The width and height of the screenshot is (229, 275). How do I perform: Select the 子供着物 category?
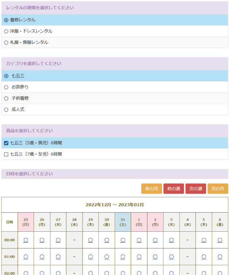coord(6,98)
